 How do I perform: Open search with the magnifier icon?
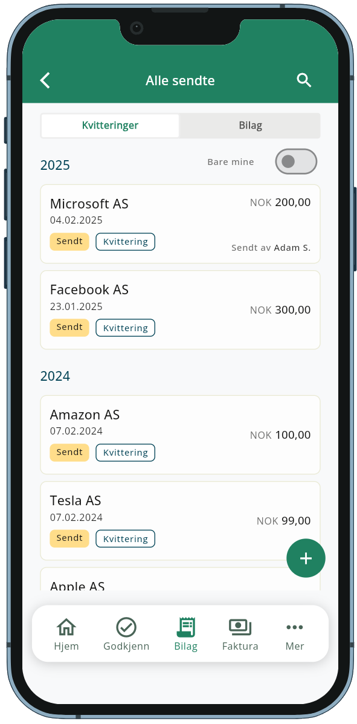click(303, 80)
